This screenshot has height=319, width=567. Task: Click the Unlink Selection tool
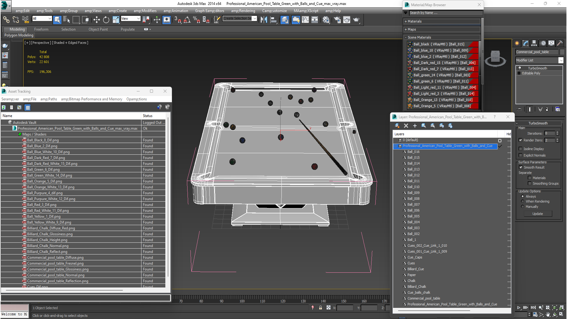[x=16, y=19]
